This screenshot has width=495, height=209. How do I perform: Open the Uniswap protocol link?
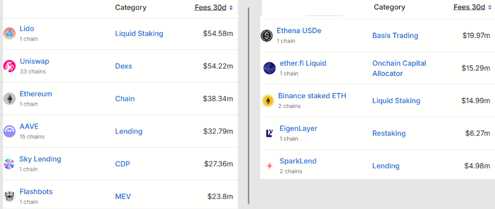pos(34,61)
